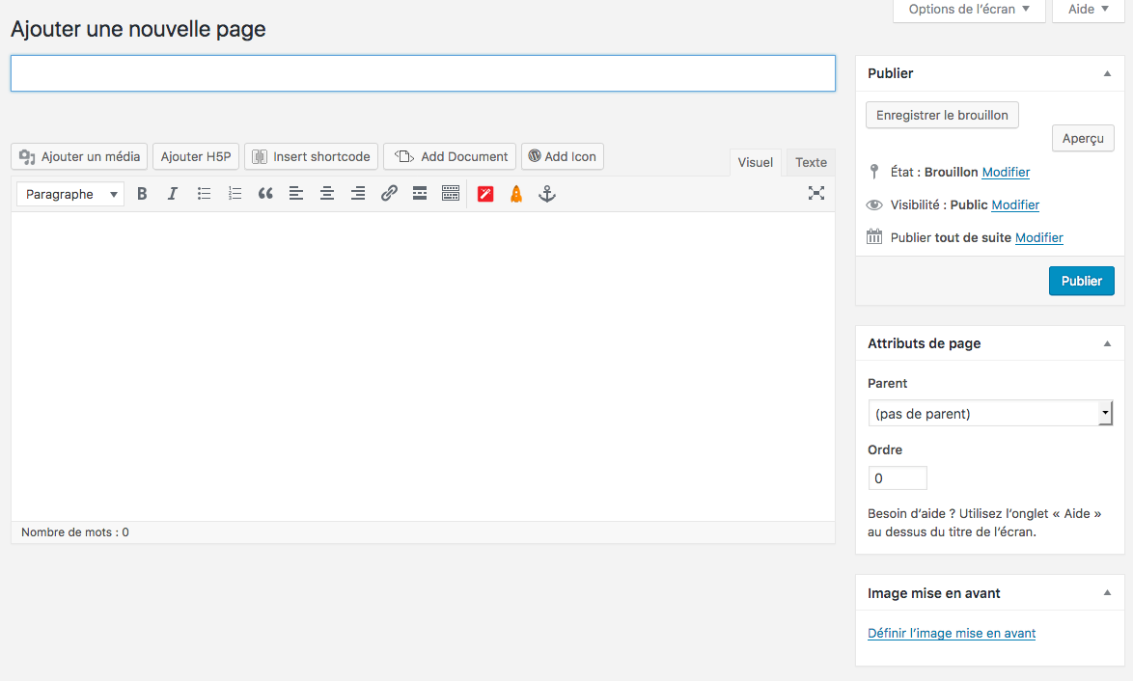Collapse the Publier panel

click(1107, 73)
